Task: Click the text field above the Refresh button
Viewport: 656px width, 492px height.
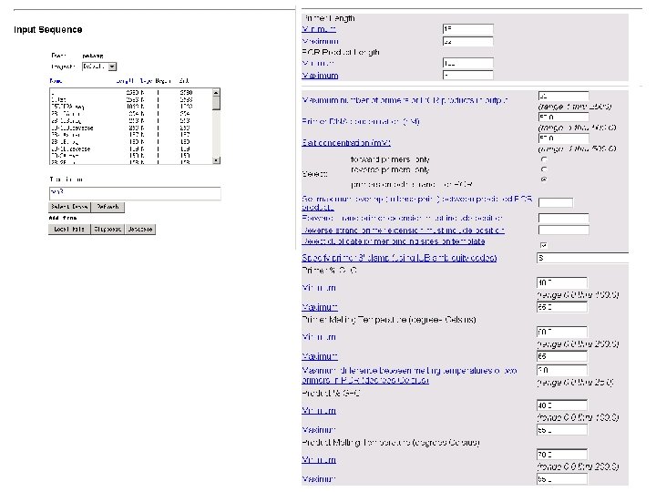Action: 135,193
